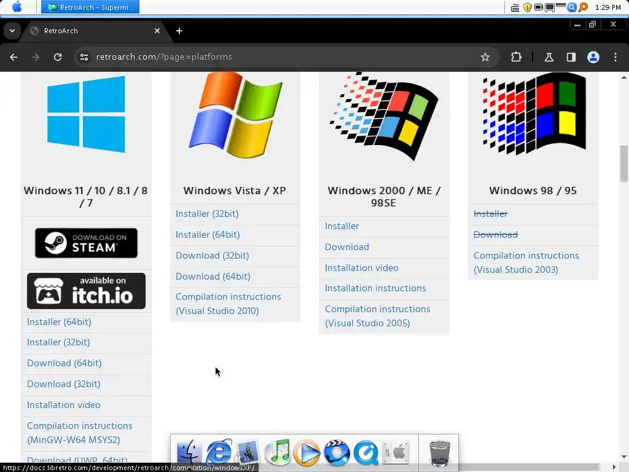Click the Windows Vista / XP heading
629x472 pixels.
click(x=235, y=191)
